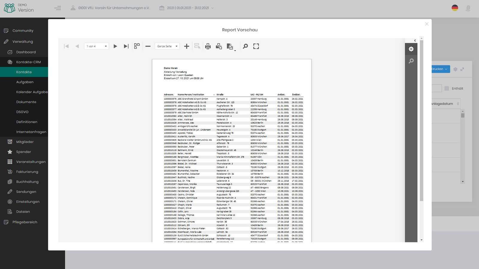Click the highlight editing fields icon
This screenshot has height=269, width=479.
point(197,46)
